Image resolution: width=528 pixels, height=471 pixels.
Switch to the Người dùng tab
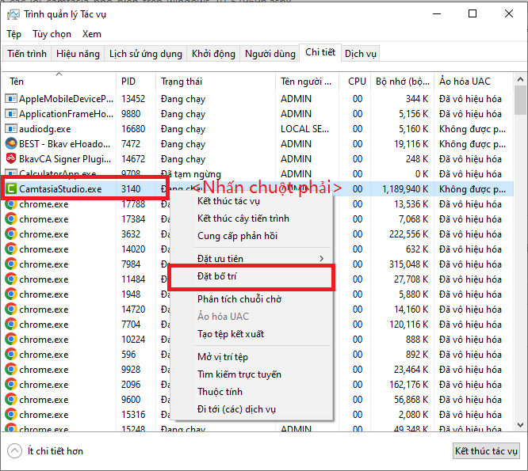coord(270,54)
